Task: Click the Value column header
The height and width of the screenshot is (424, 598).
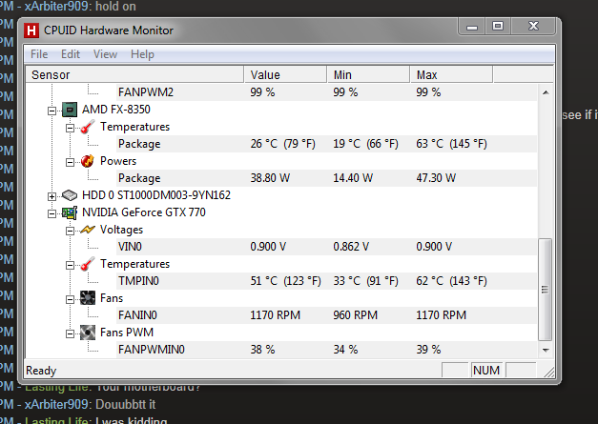Action: [285, 74]
